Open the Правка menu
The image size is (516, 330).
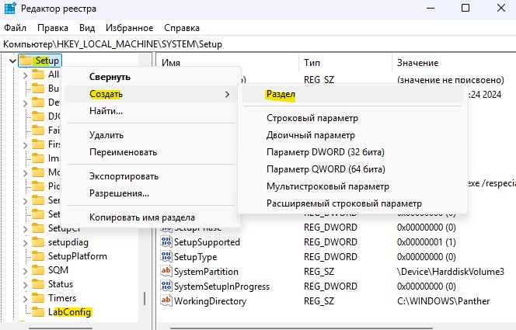(x=53, y=28)
